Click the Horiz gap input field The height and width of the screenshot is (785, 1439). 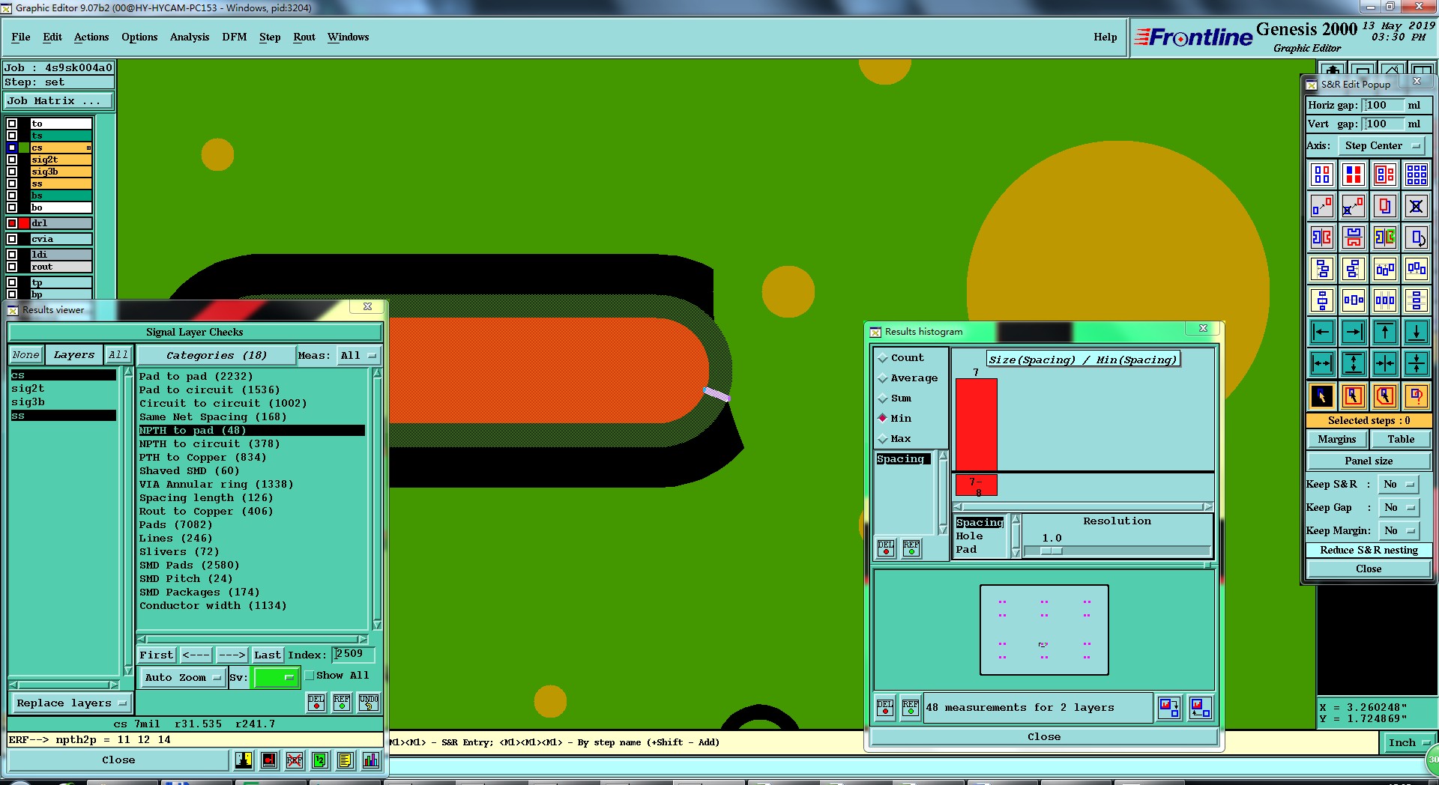(1382, 106)
